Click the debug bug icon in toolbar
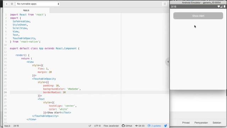Image resolution: width=227 pixels, height=128 pixels. tap(12, 4)
